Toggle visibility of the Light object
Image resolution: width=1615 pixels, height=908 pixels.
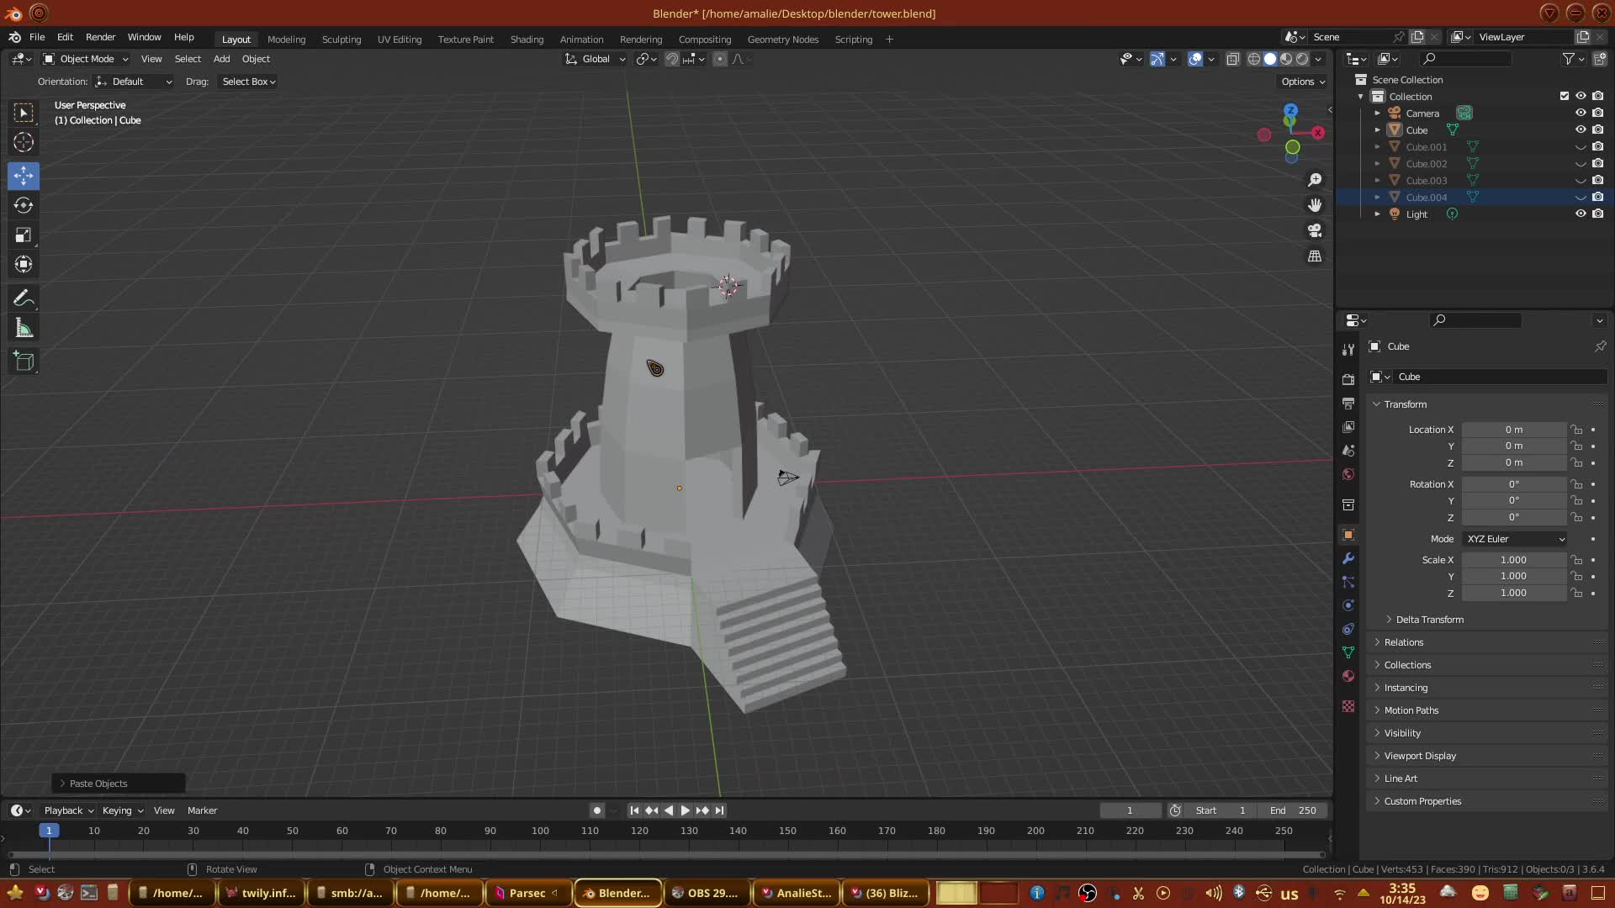(x=1581, y=214)
